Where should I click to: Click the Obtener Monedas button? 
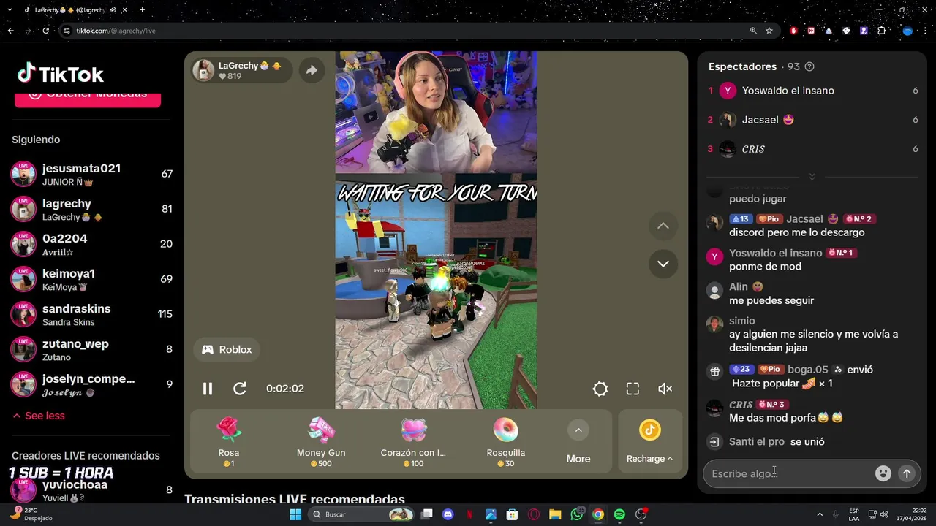[x=88, y=97]
